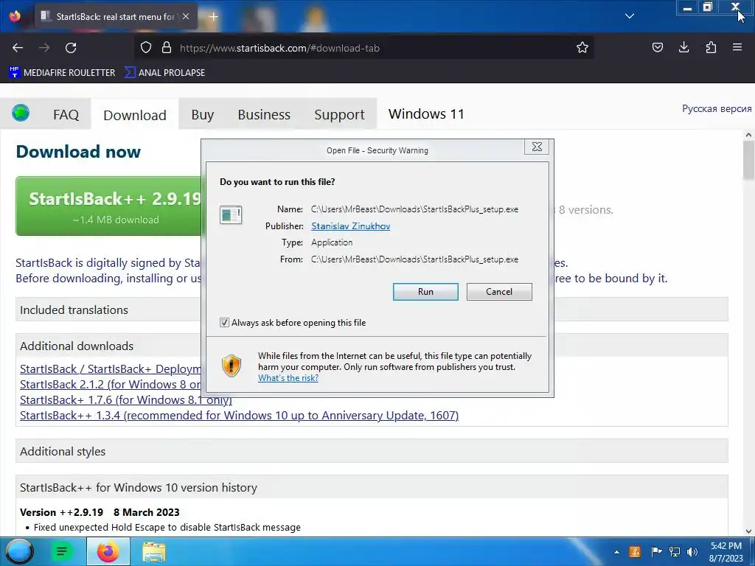The height and width of the screenshot is (566, 755).
Task: Select the Download tab
Action: click(x=135, y=115)
